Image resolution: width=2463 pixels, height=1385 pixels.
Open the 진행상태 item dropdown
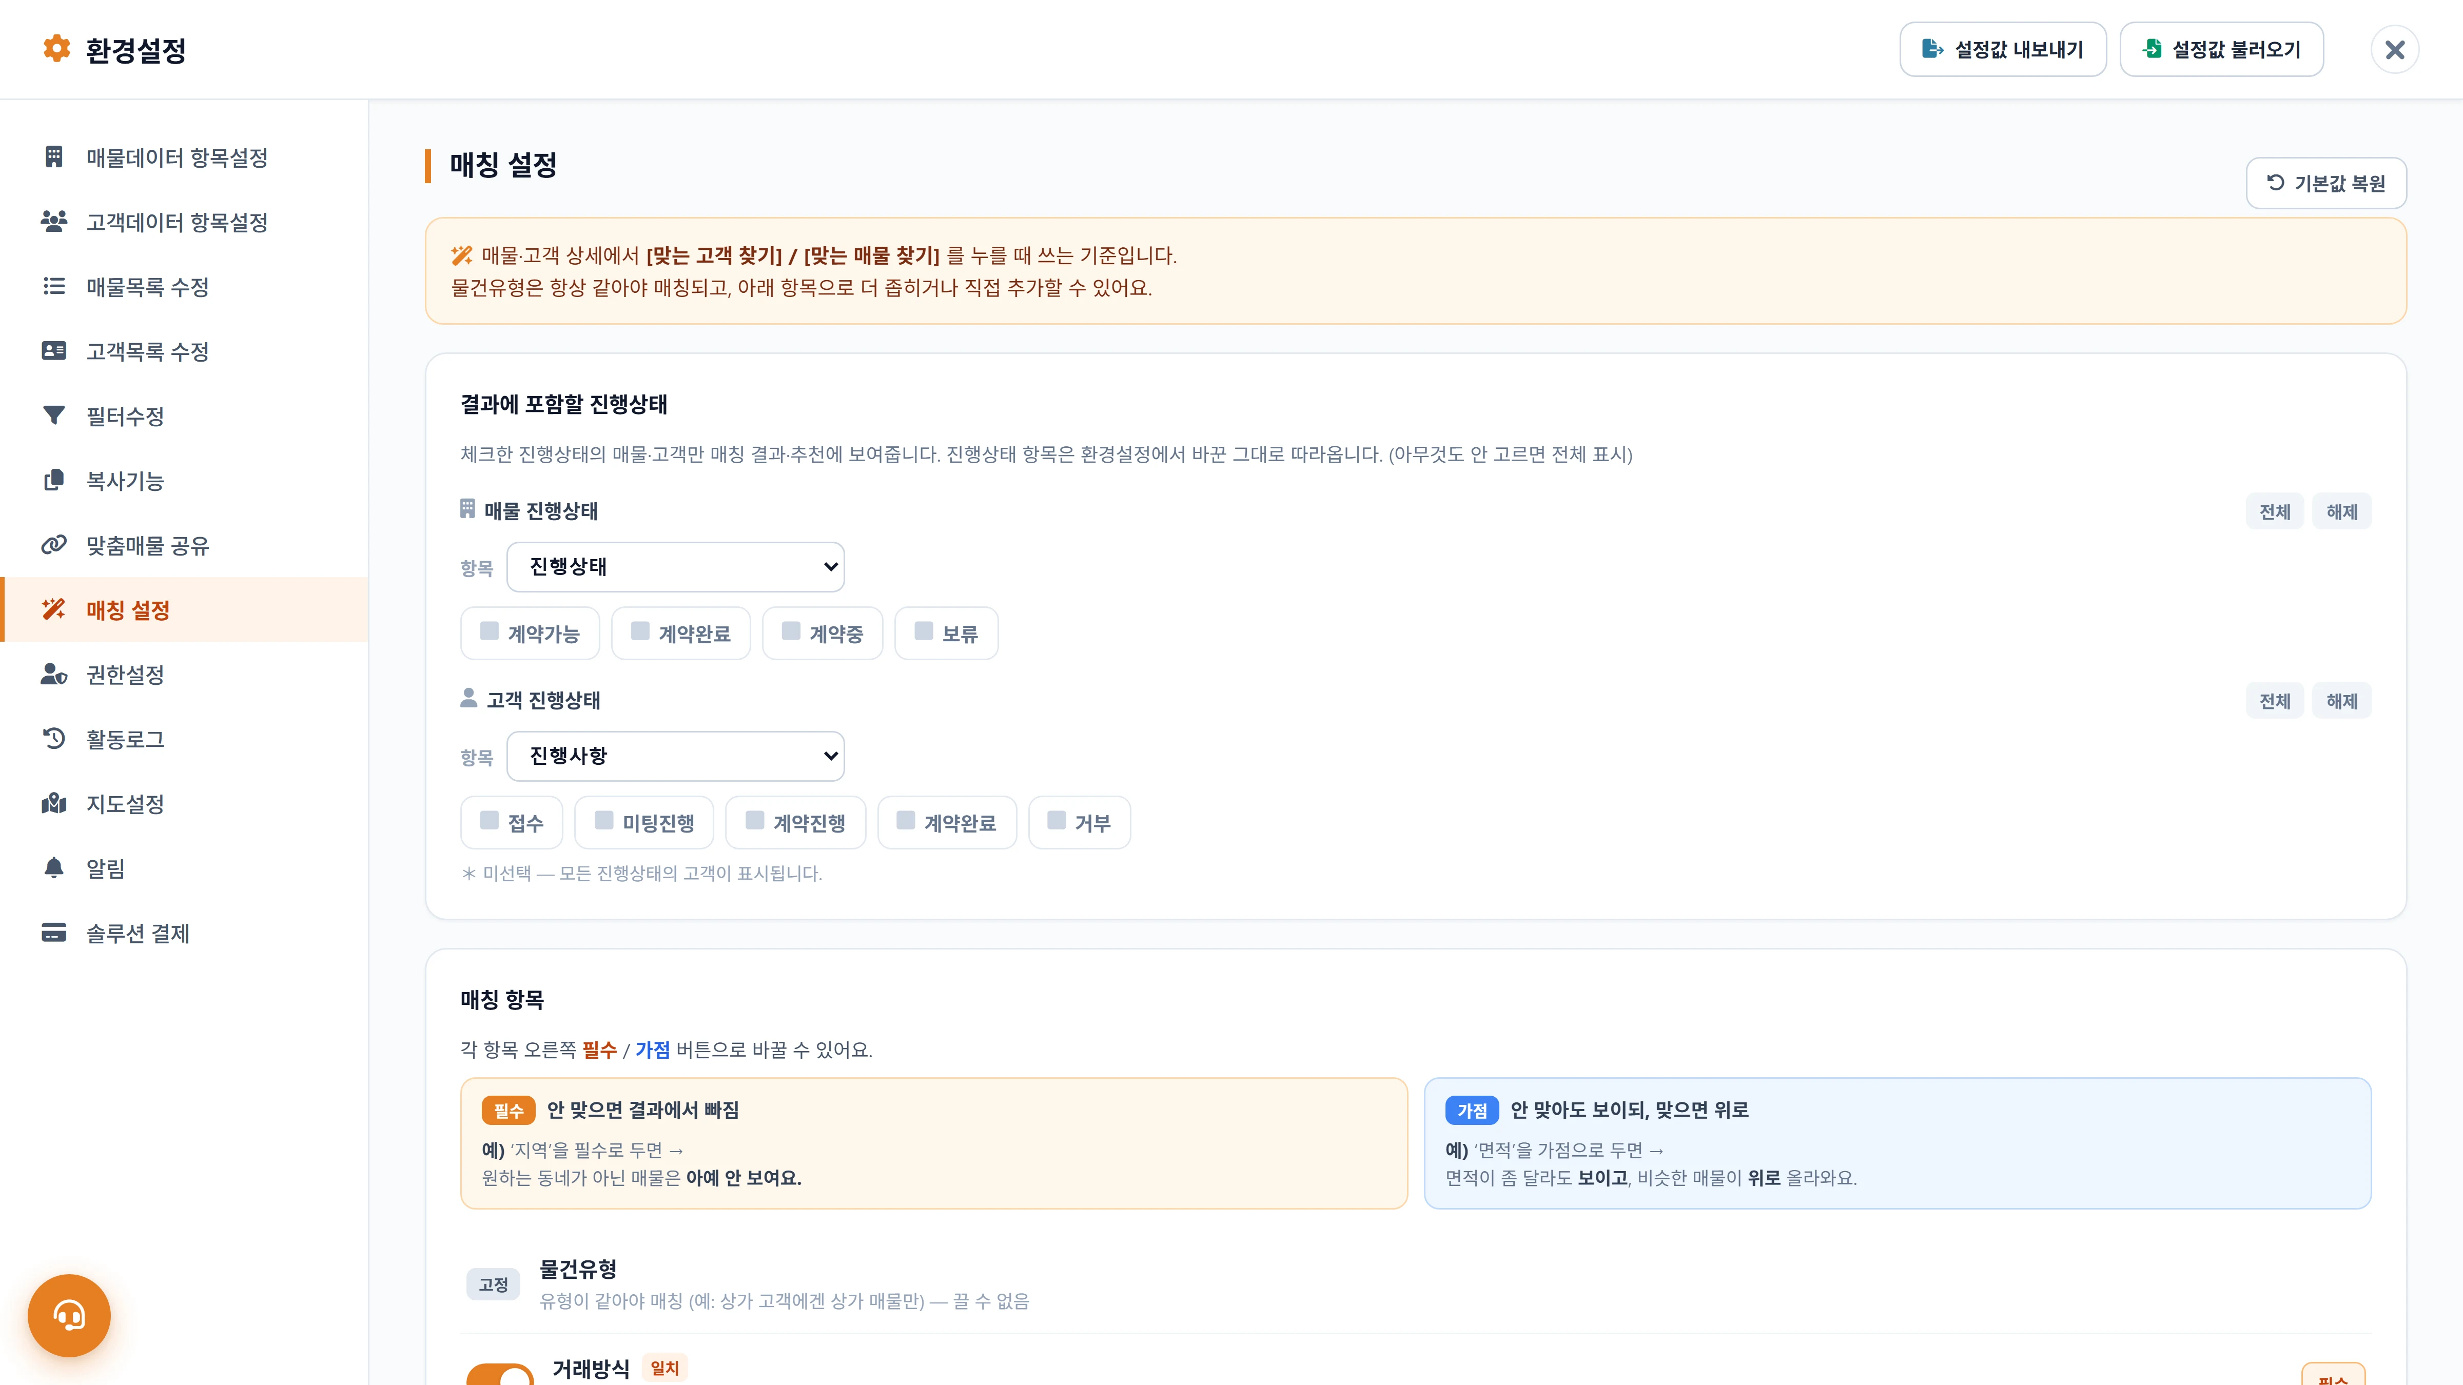point(675,567)
